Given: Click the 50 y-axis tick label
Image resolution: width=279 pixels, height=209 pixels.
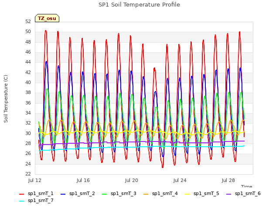Looking at the screenshot, I should coord(28,32).
